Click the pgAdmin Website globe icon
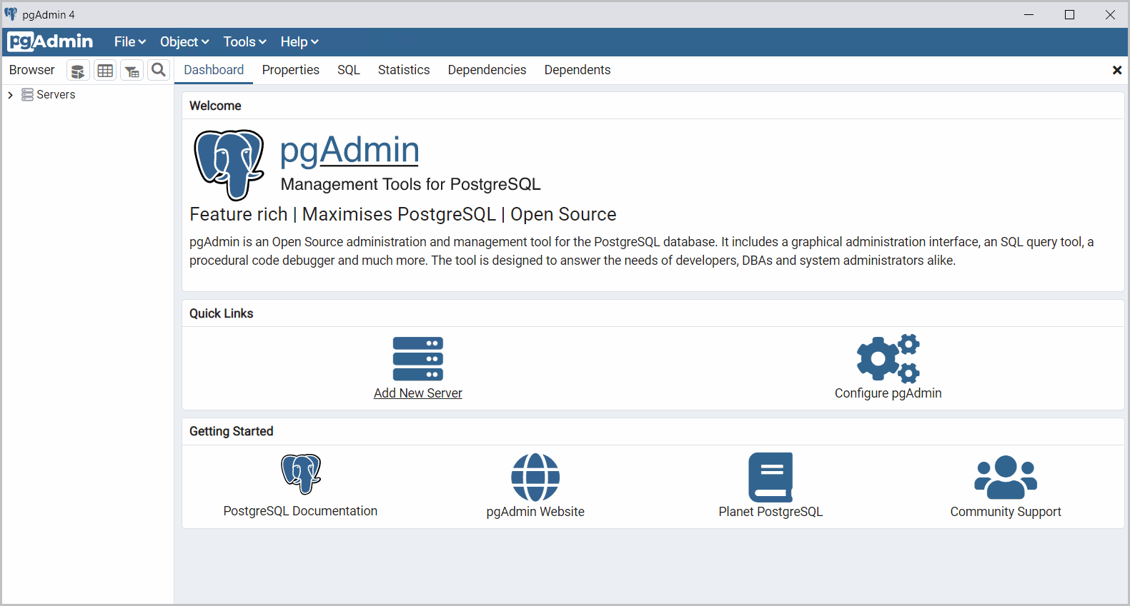The width and height of the screenshot is (1130, 606). click(535, 477)
